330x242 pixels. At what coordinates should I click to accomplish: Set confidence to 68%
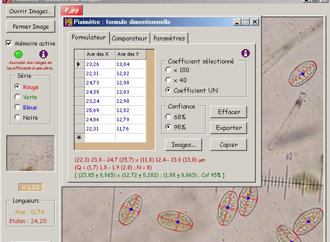tap(168, 117)
